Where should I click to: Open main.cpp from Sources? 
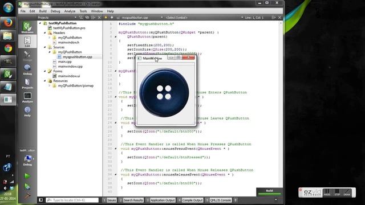click(64, 61)
